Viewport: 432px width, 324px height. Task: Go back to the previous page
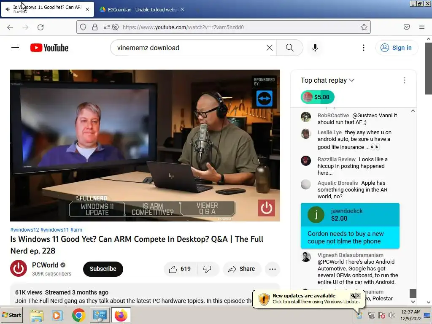tap(10, 27)
